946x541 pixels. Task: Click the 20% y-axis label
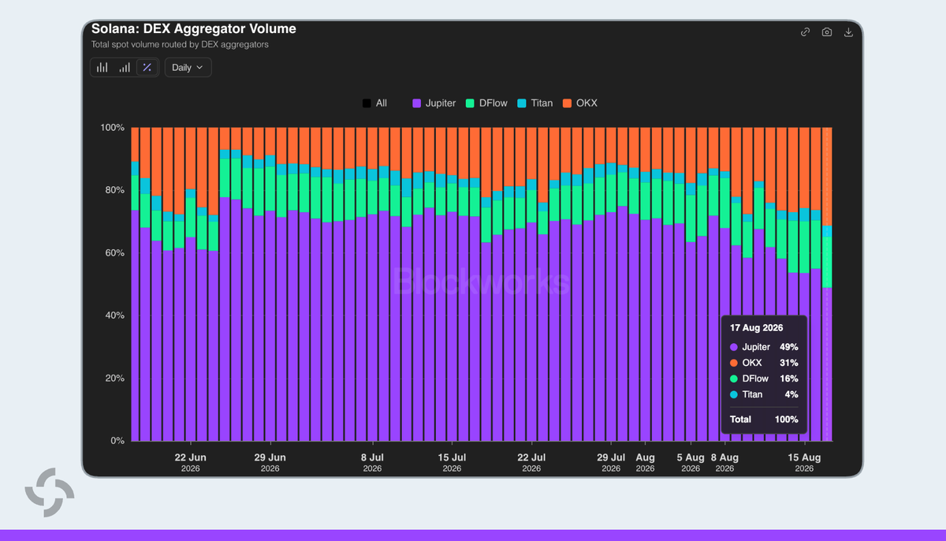114,378
